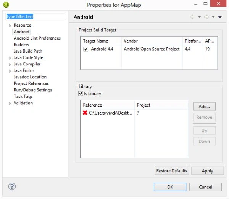Click the Add... library button

coord(204,107)
